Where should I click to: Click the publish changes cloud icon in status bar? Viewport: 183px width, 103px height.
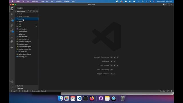pos(19,91)
